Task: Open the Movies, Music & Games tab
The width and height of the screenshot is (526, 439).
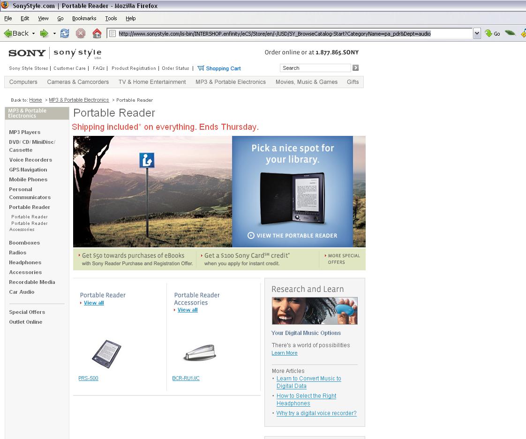Action: click(306, 82)
